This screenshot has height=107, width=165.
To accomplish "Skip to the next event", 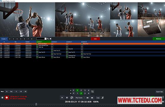I will tap(92, 98).
